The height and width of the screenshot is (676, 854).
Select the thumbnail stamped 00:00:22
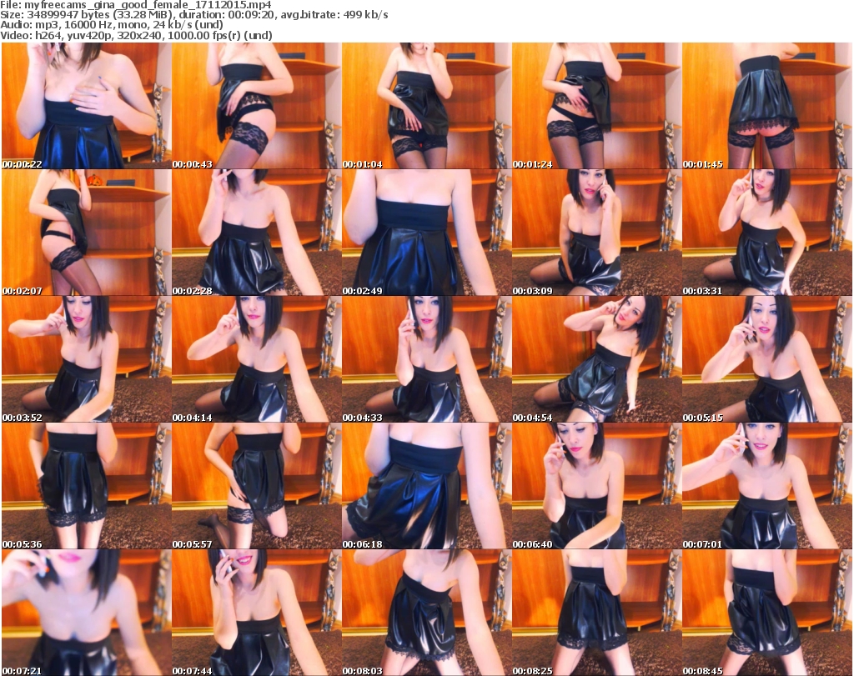[x=86, y=106]
